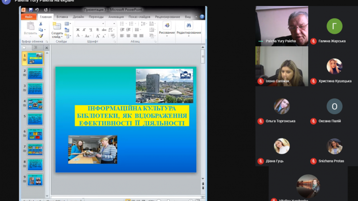The height and width of the screenshot is (201, 358).
Task: Switch to the Вид tab
Action: (x=187, y=17)
